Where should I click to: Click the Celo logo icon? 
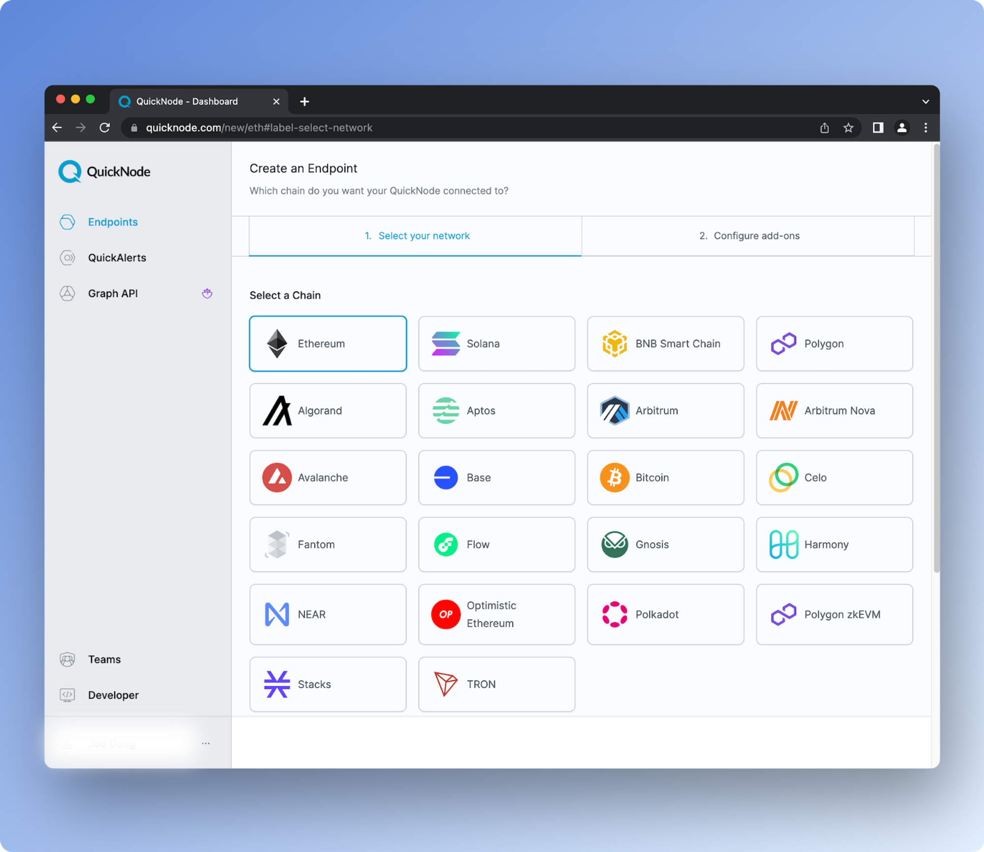pyautogui.click(x=783, y=477)
